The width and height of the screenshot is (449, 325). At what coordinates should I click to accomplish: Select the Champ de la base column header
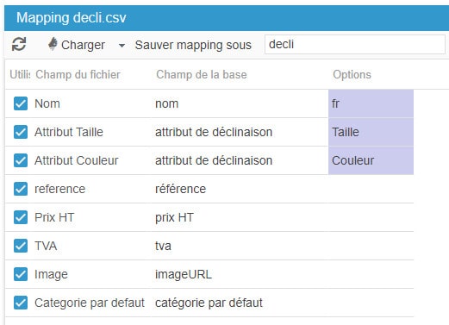202,74
